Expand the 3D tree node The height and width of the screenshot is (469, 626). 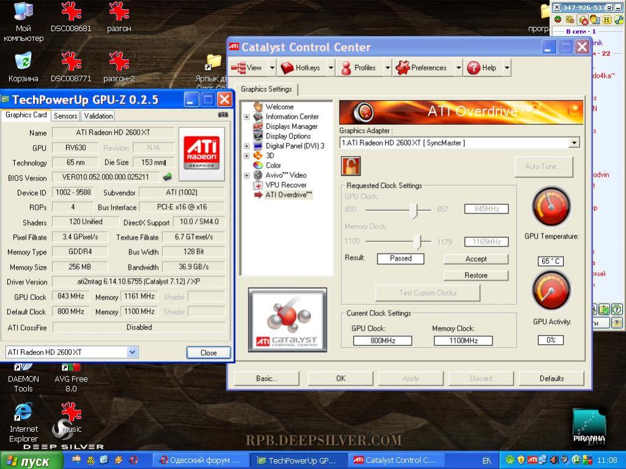247,156
